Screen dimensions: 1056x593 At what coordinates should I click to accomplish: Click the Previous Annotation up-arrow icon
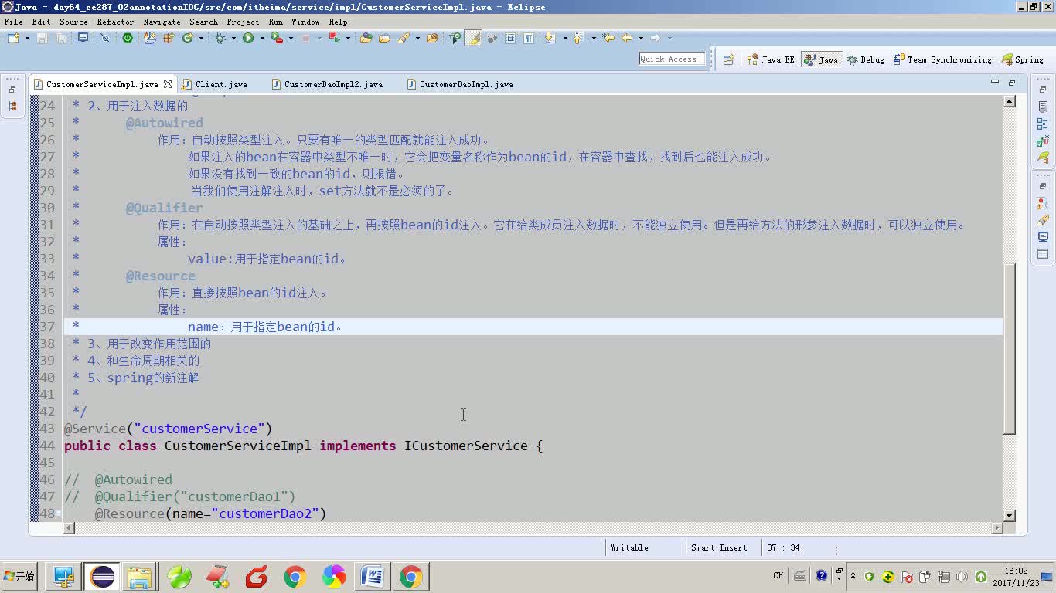coord(577,38)
